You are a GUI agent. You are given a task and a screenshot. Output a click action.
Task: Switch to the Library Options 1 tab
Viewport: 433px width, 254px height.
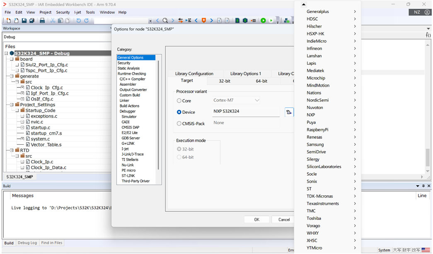click(245, 74)
